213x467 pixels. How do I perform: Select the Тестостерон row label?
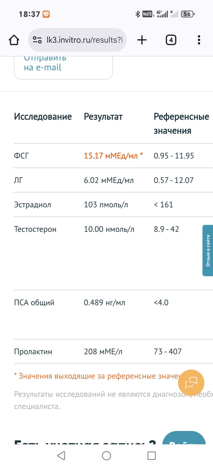pyautogui.click(x=35, y=229)
